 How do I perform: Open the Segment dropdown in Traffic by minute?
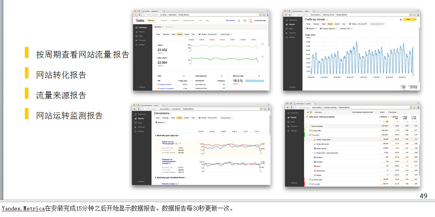(x=311, y=28)
